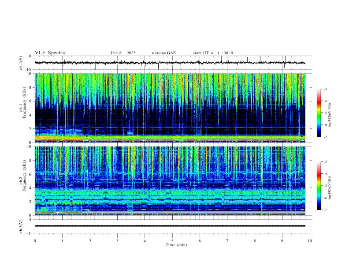The width and height of the screenshot is (349, 270).
Task: Click time axis tick label "1"
Action: 62,241
